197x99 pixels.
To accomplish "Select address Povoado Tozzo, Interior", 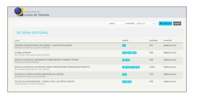I will 27,62.
